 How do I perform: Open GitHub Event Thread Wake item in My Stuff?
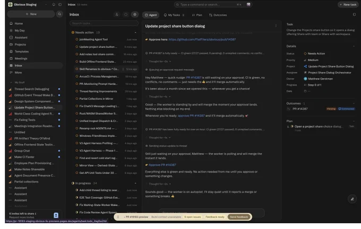tap(35, 95)
